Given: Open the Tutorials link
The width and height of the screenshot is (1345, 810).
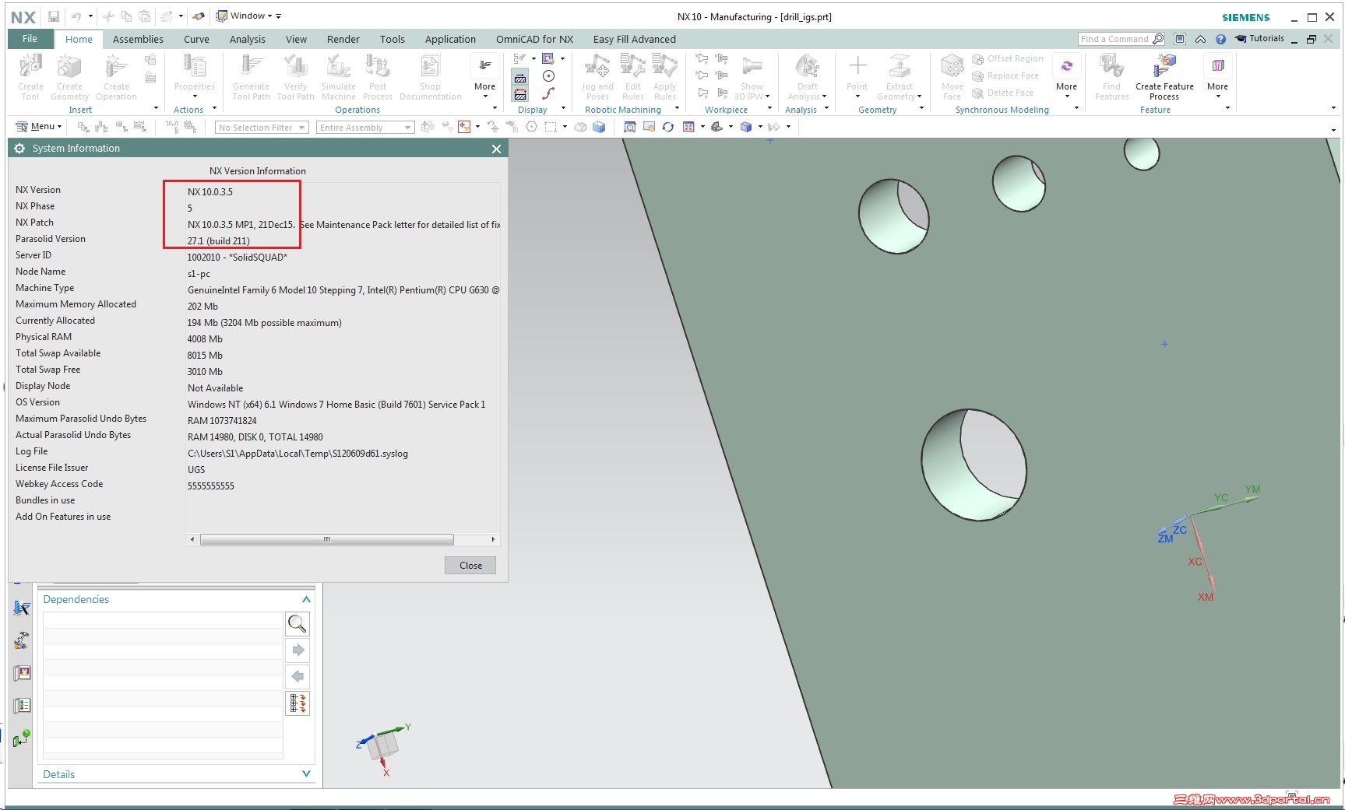Looking at the screenshot, I should (1259, 39).
